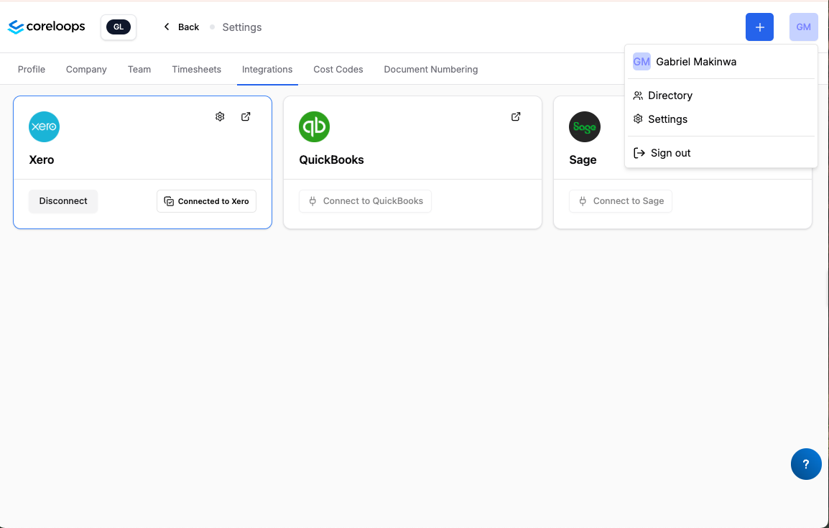
Task: Open the GL workspace switcher badge
Action: 119,27
